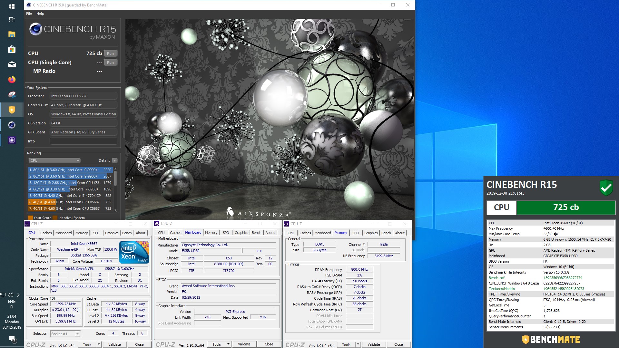Open Graphics tab in Mainboard CPU-Z window
This screenshot has height=348, width=619.
click(241, 233)
